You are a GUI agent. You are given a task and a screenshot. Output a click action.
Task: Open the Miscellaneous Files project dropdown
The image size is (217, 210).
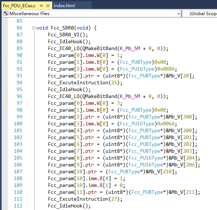pyautogui.click(x=178, y=14)
